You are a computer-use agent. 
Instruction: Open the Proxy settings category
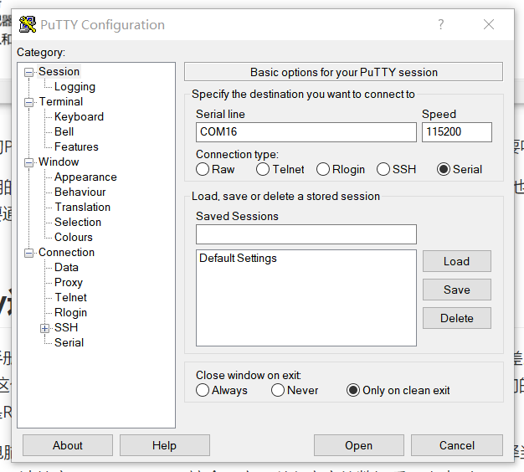point(68,282)
